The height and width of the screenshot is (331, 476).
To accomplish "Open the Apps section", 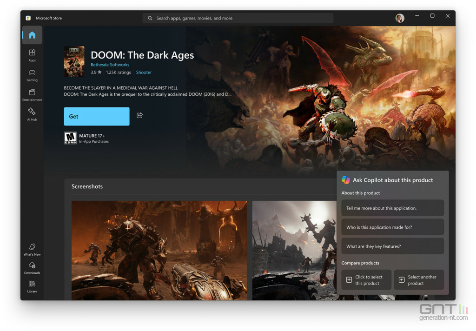I will pos(32,55).
